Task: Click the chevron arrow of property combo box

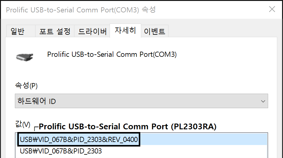Action: (263, 101)
